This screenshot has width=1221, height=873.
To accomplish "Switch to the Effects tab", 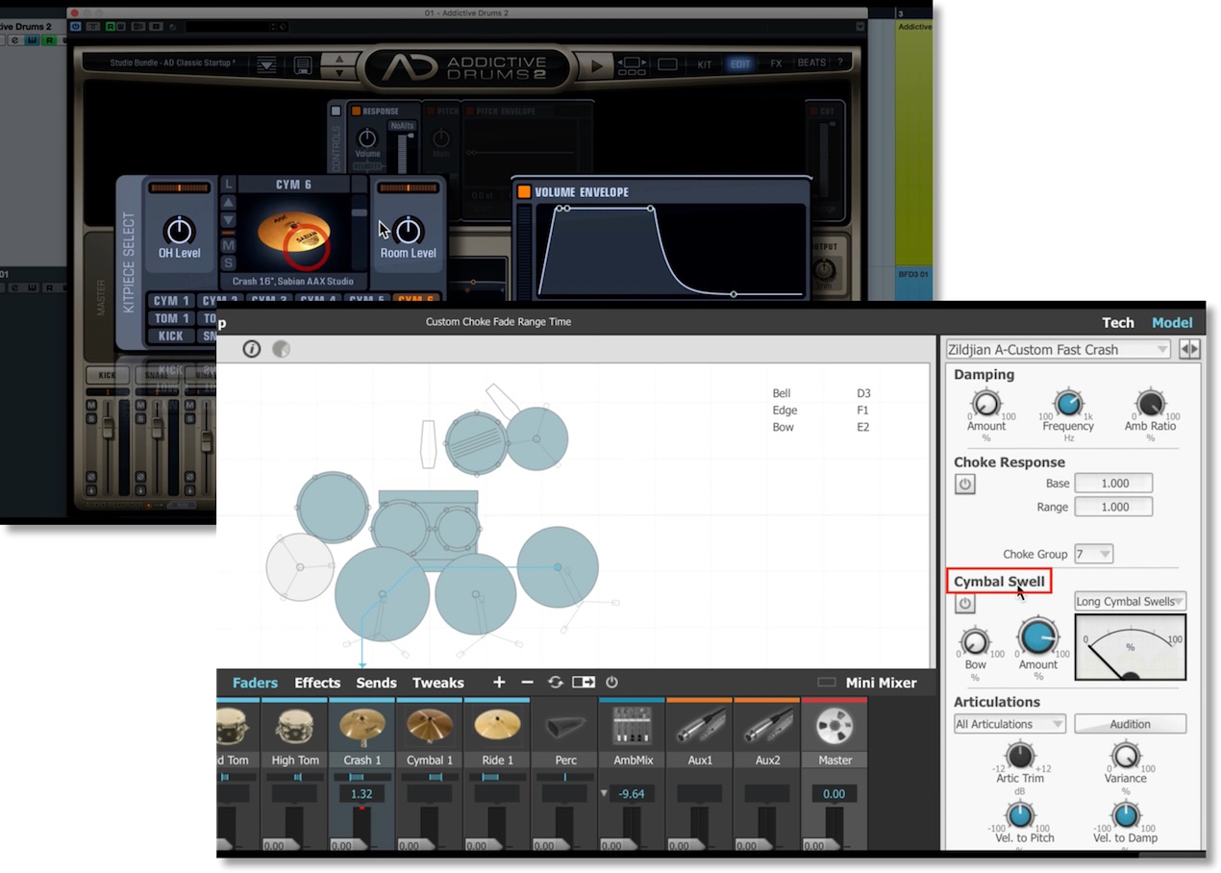I will 317,683.
